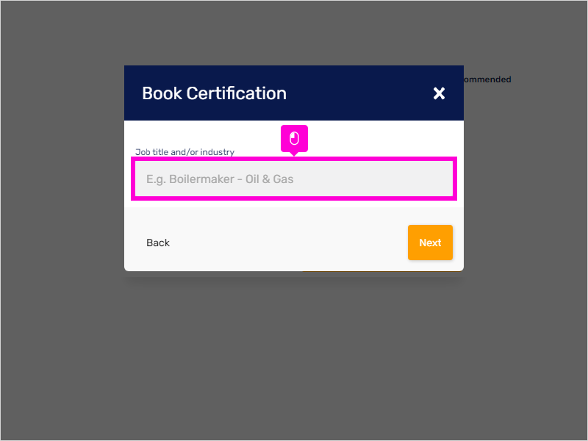Click the Book Certification heading text
This screenshot has width=588, height=441.
click(214, 93)
